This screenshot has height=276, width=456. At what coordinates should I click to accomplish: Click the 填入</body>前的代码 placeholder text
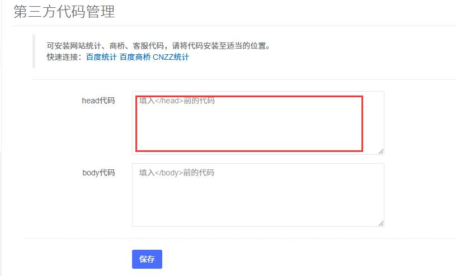tap(177, 173)
